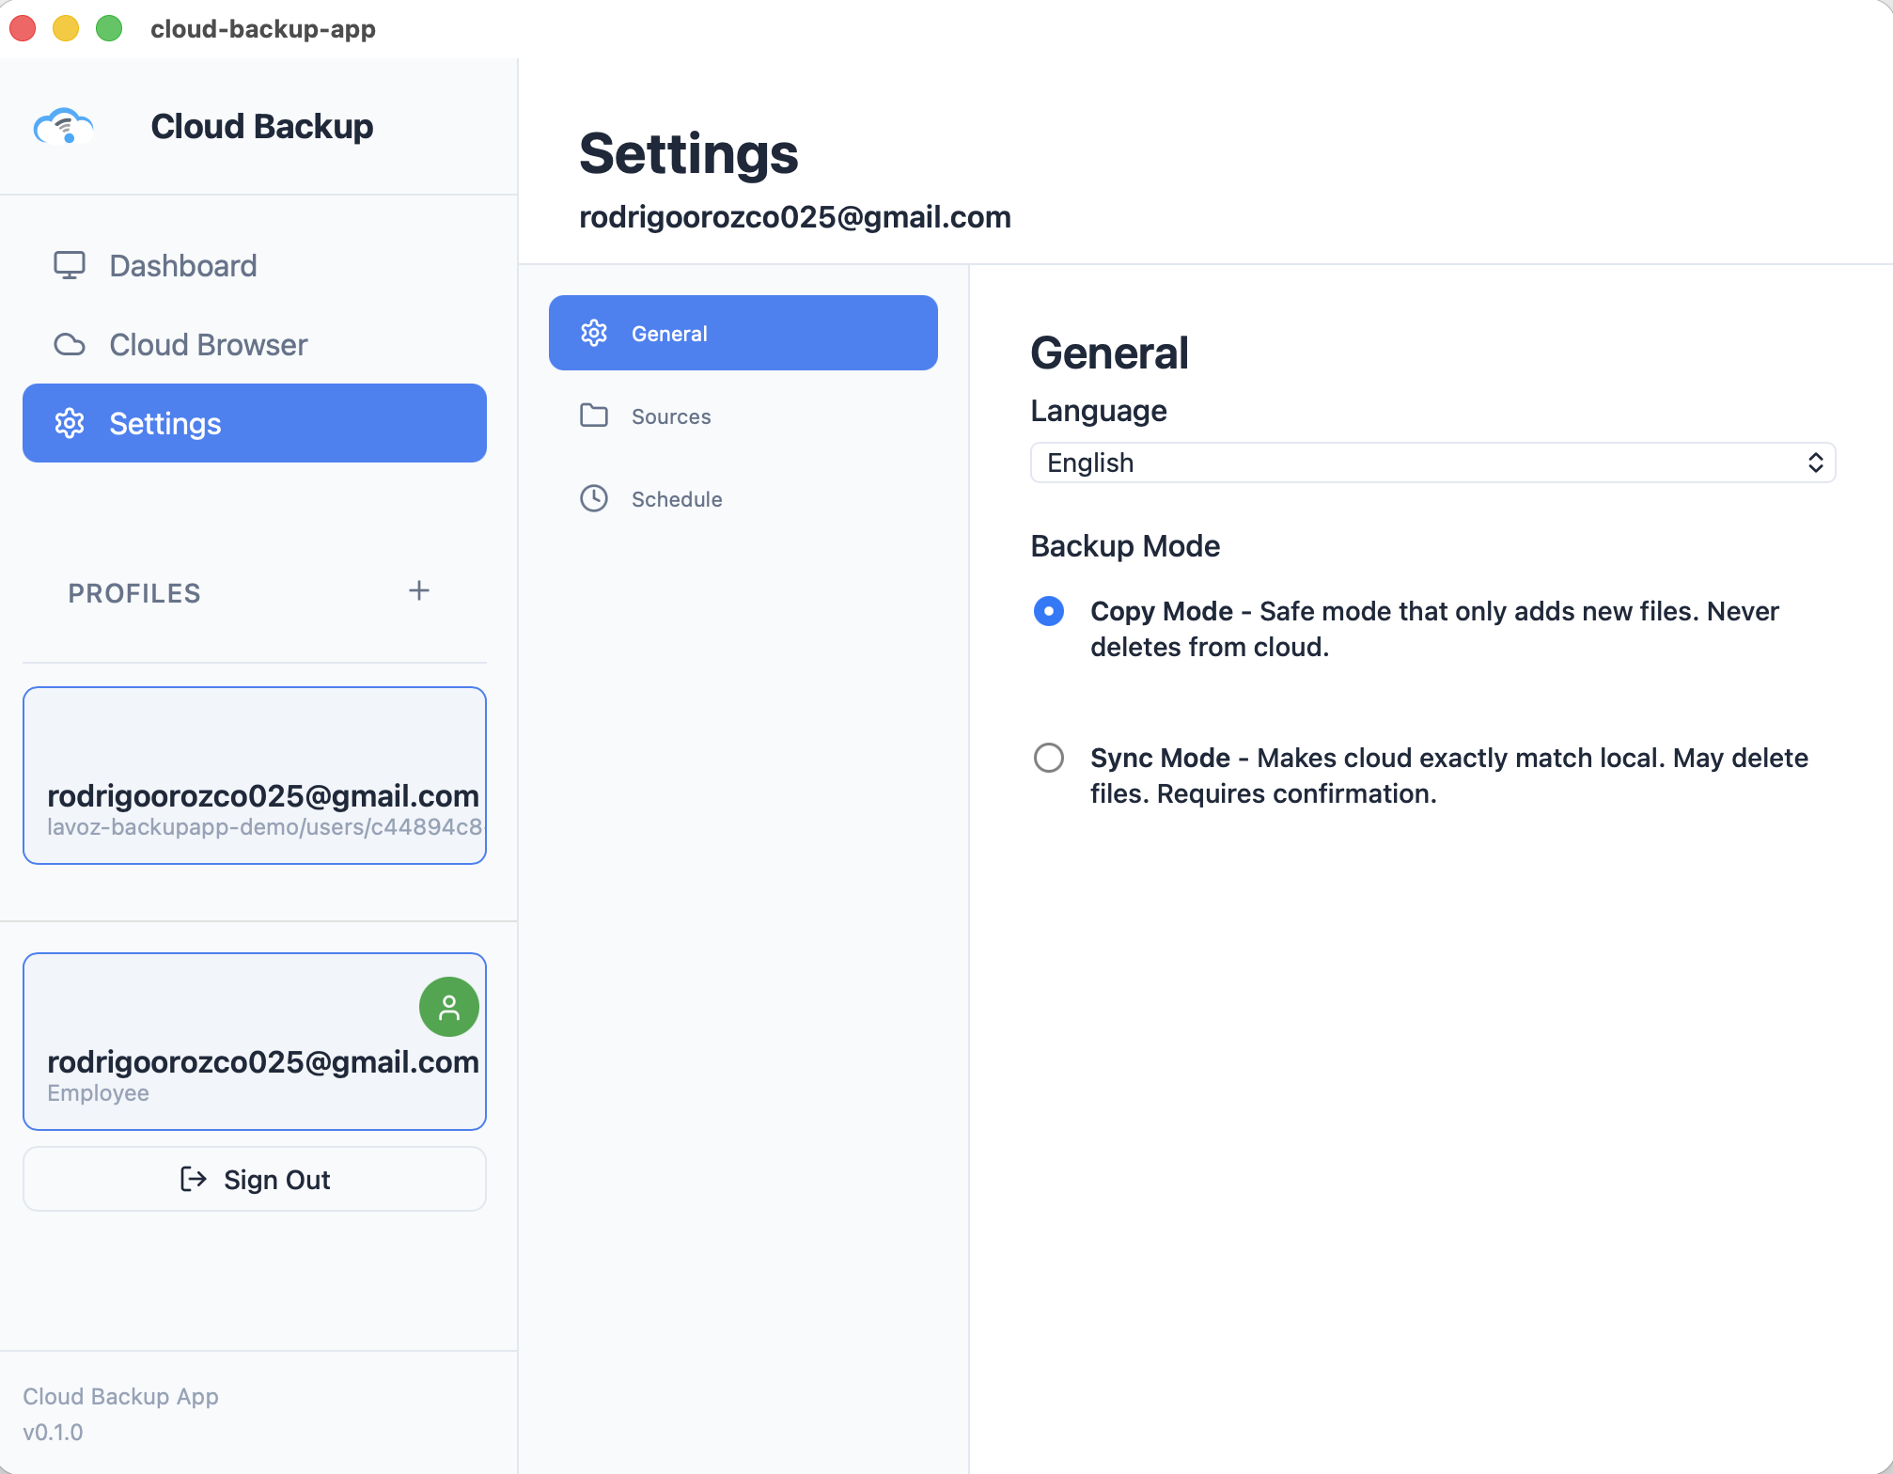Viewport: 1893px width, 1474px height.
Task: Select the General gear icon in settings nav
Action: 594,332
